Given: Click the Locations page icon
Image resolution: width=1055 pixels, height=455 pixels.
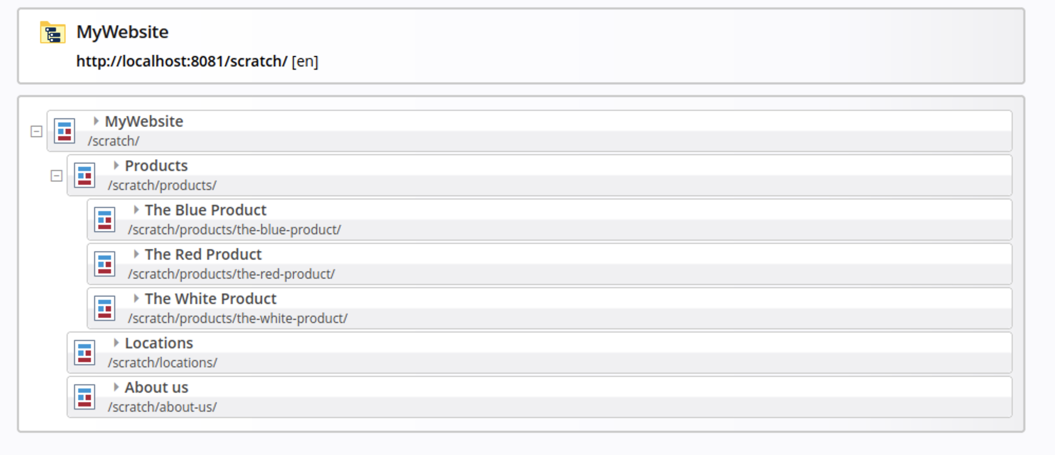Looking at the screenshot, I should tap(85, 353).
